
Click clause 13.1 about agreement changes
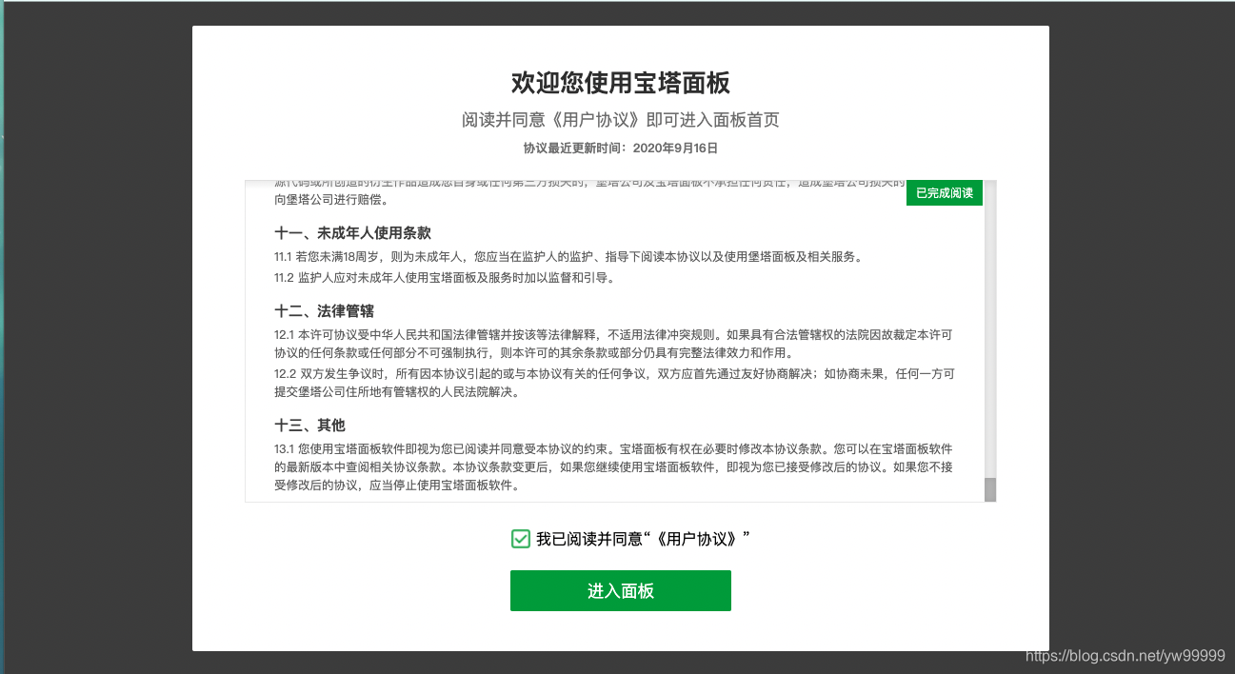pyautogui.click(x=614, y=466)
